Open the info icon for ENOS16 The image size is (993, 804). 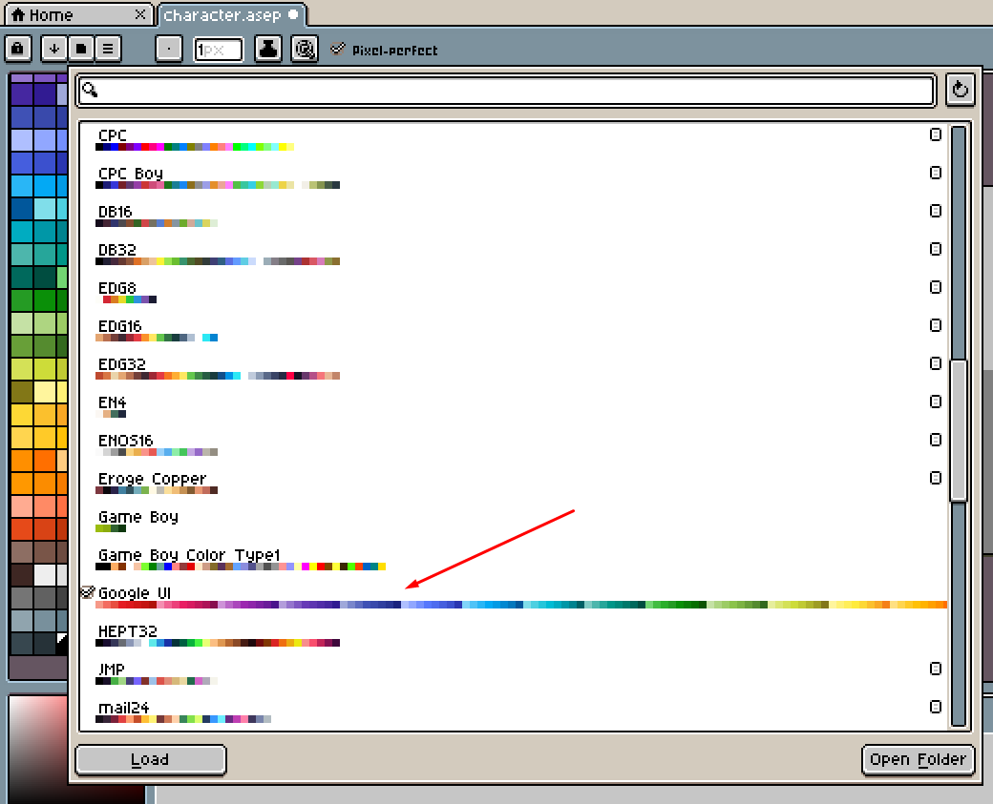click(x=936, y=440)
